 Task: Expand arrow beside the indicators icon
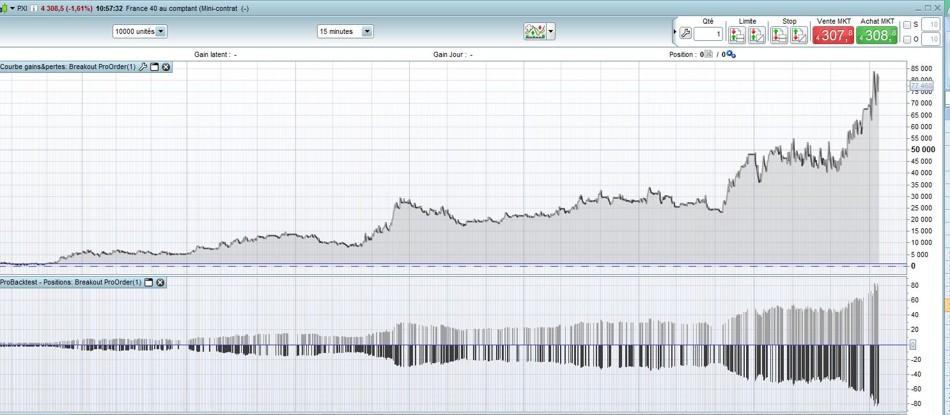coord(550,31)
